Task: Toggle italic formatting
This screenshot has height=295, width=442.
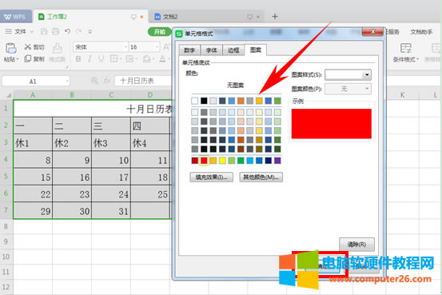Action: [x=90, y=59]
